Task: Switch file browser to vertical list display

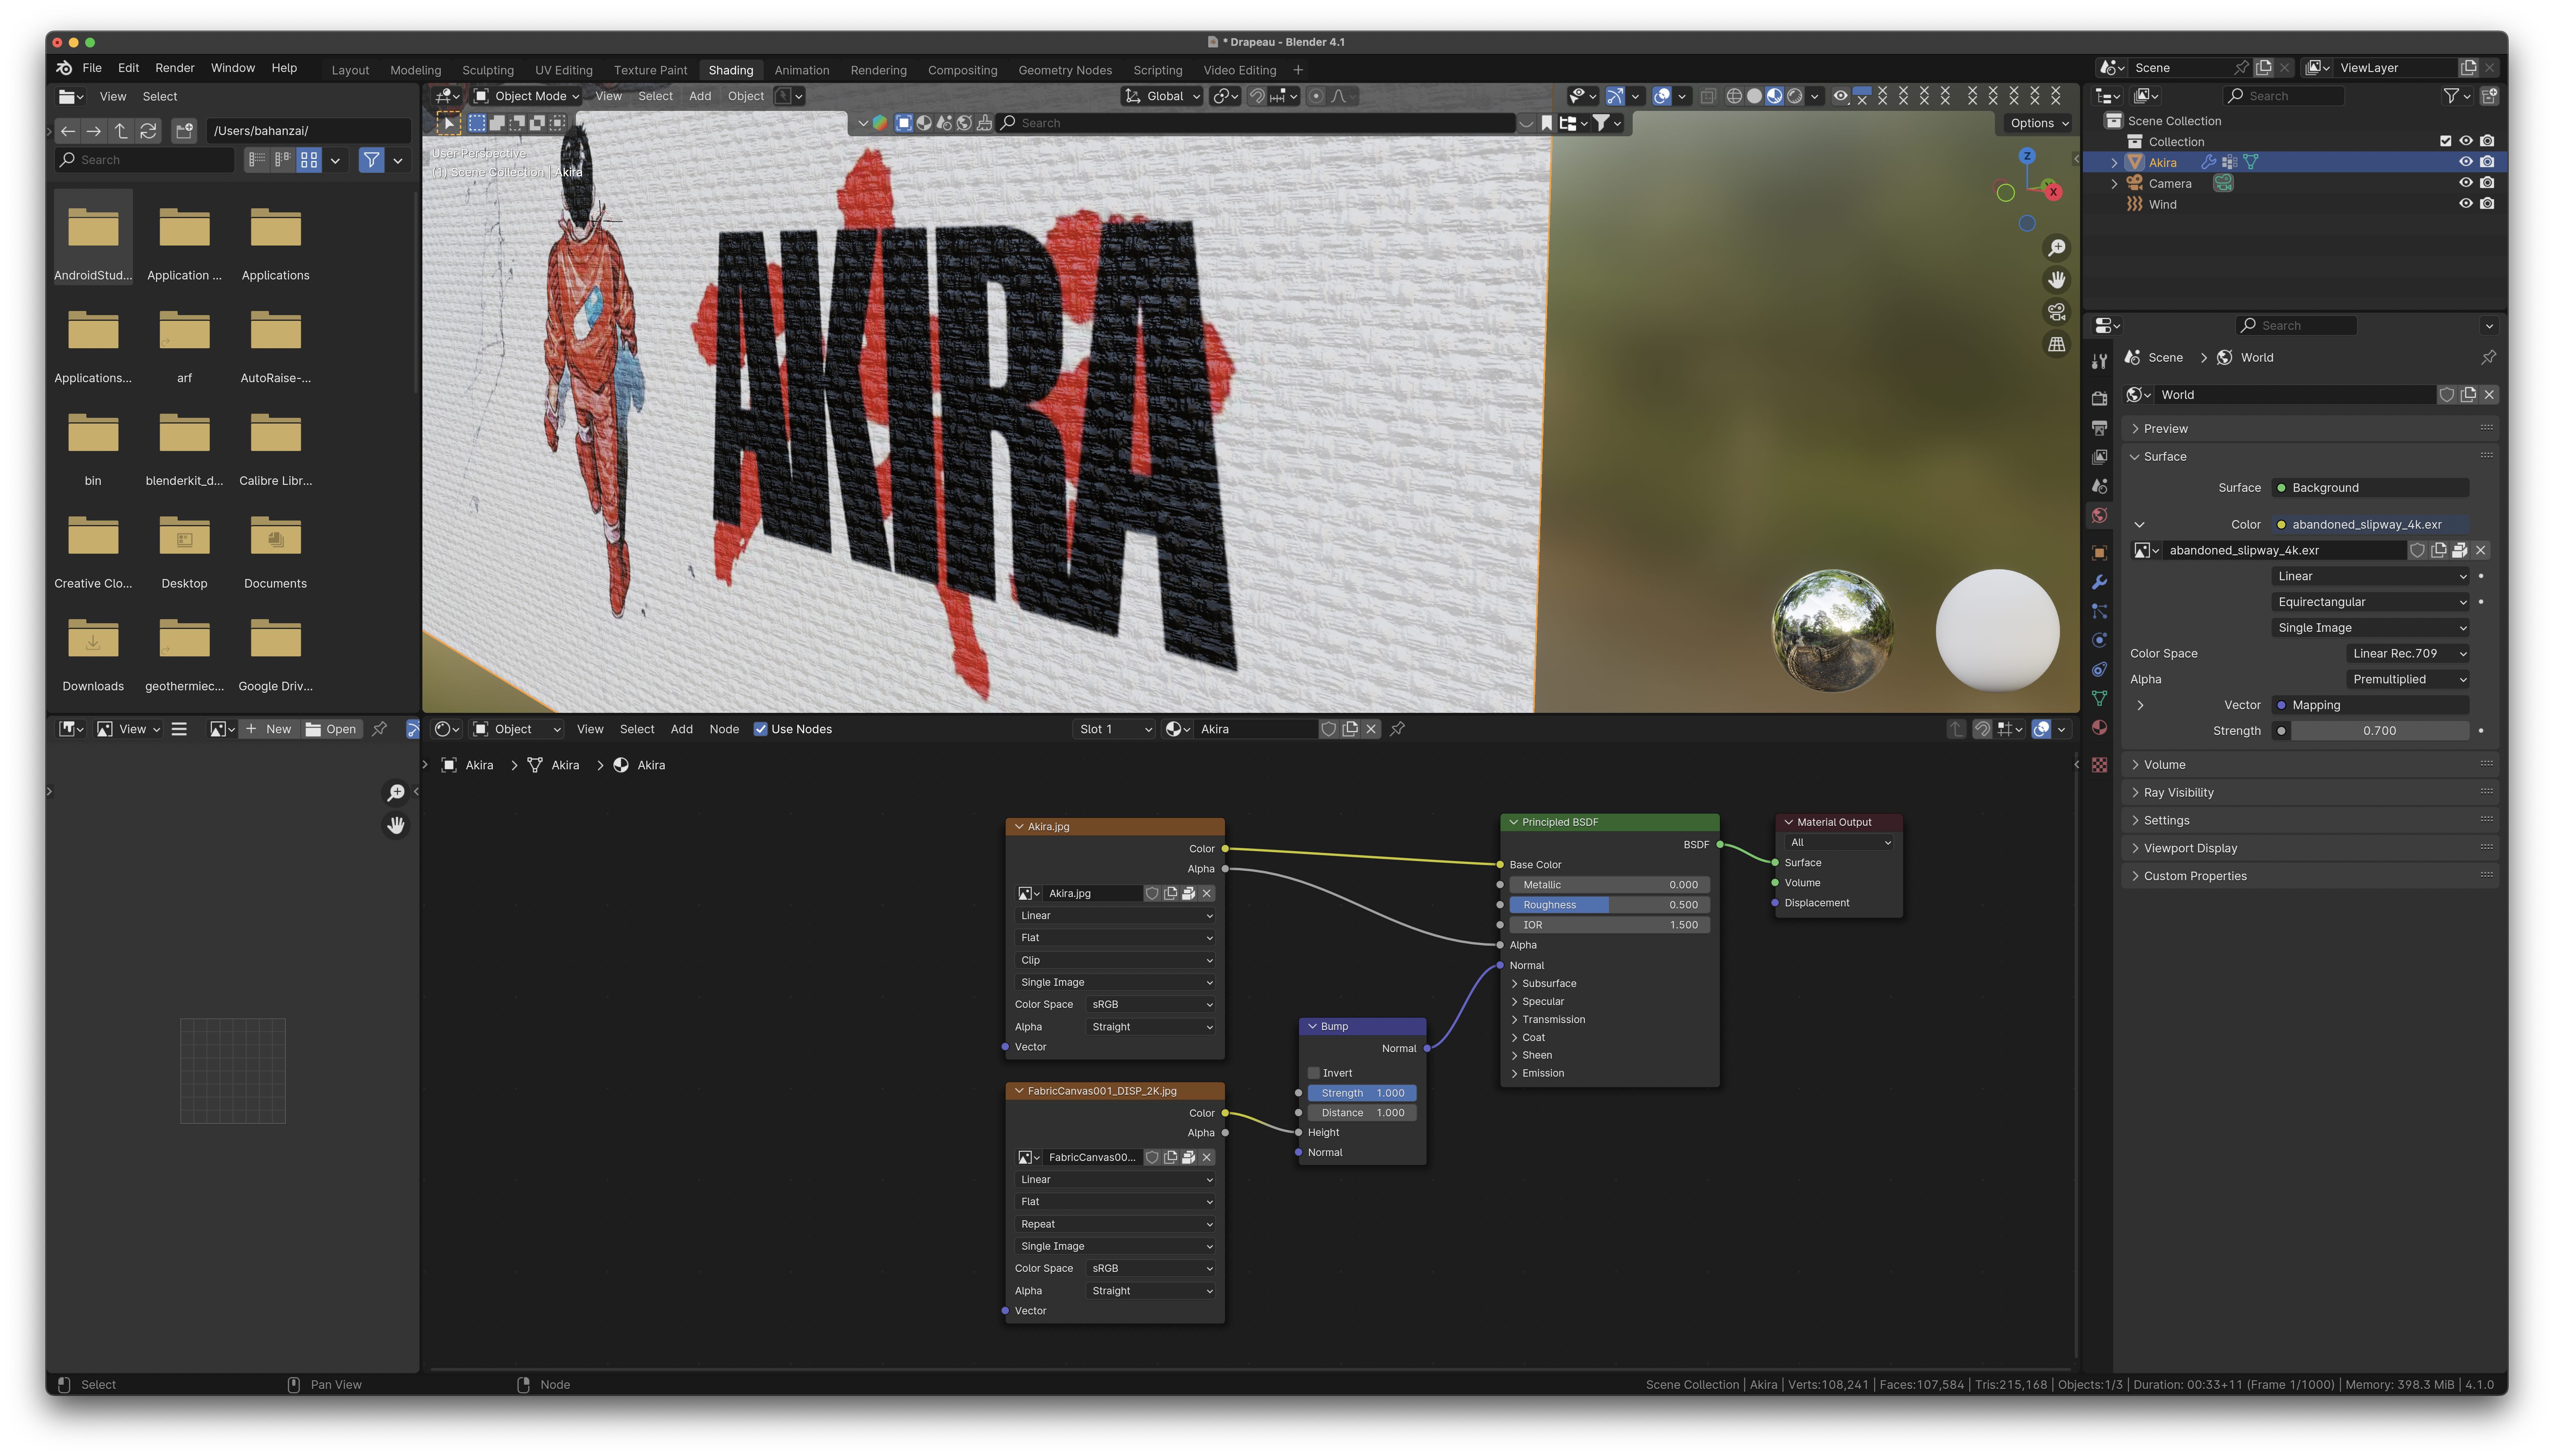Action: 257,160
